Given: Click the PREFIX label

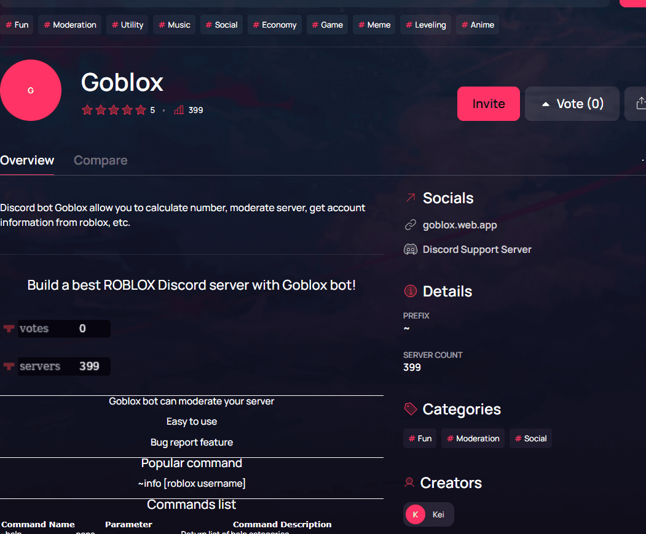Looking at the screenshot, I should point(416,315).
